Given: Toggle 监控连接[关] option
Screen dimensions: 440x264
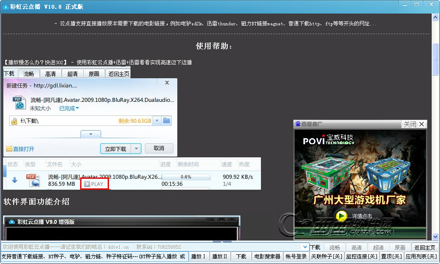Looking at the screenshot, I should 362,257.
